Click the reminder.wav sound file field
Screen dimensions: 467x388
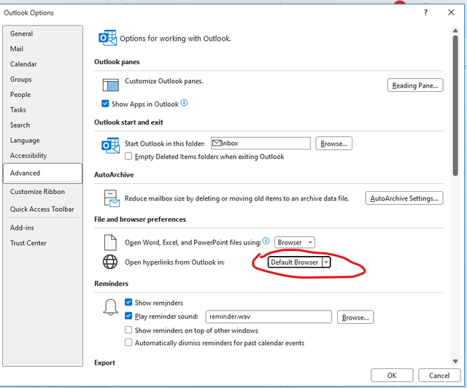click(269, 317)
